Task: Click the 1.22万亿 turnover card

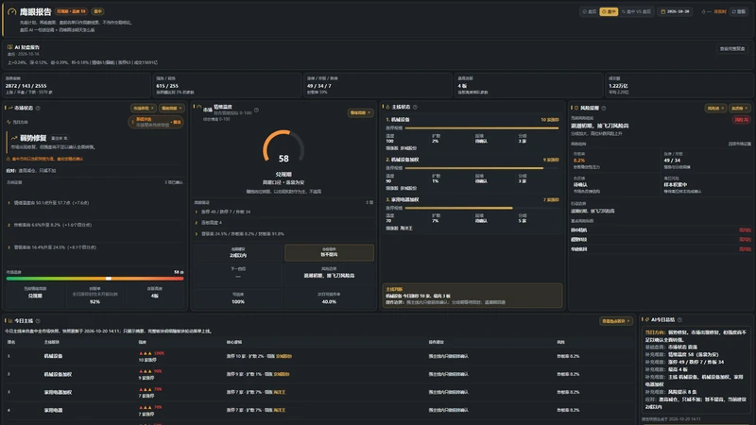Action: pyautogui.click(x=679, y=85)
